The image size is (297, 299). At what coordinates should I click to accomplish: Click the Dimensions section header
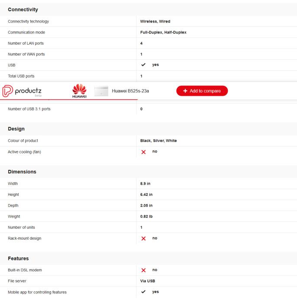[x=22, y=172]
